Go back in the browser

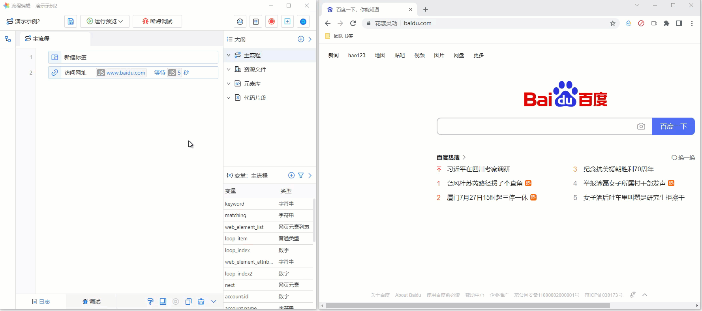(328, 23)
